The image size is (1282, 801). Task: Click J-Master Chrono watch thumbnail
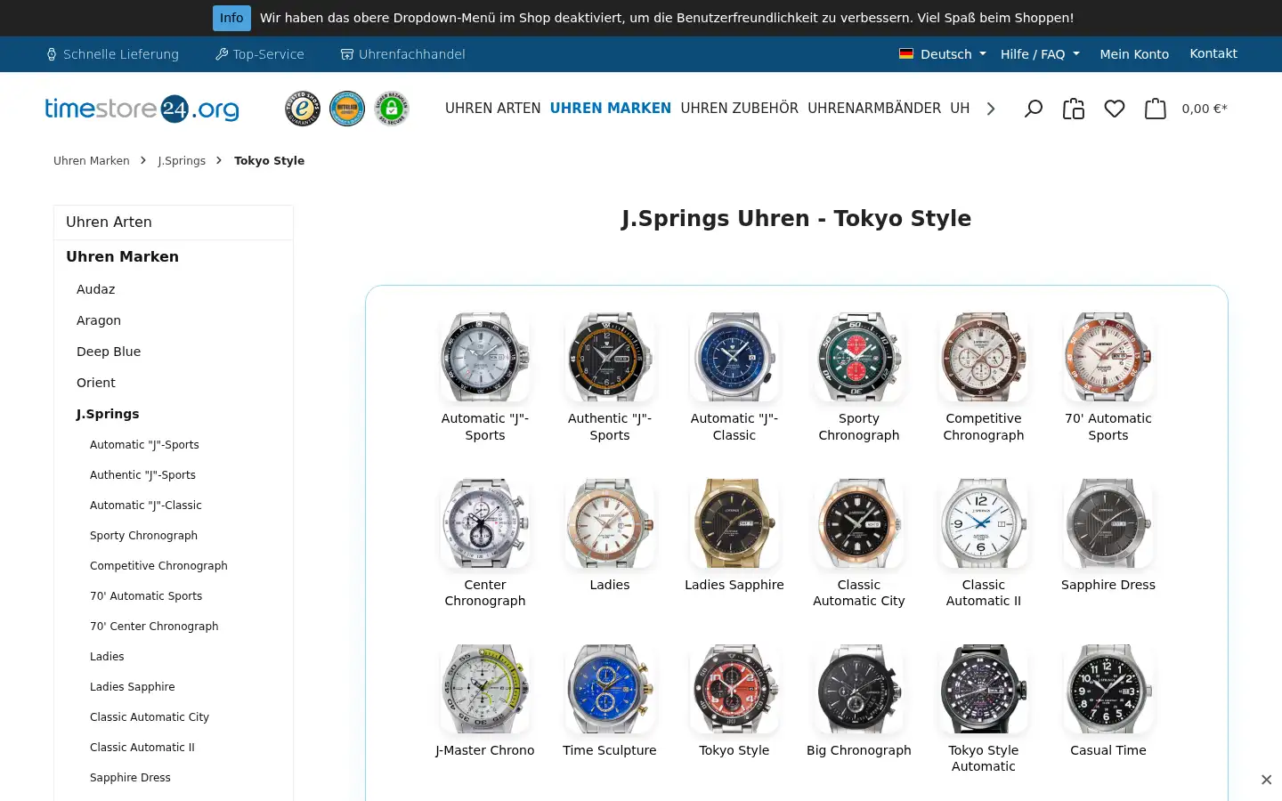485,689
